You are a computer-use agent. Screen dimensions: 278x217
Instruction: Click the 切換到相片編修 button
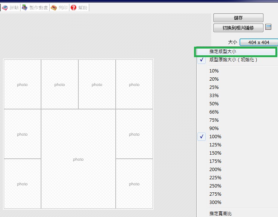click(x=238, y=28)
